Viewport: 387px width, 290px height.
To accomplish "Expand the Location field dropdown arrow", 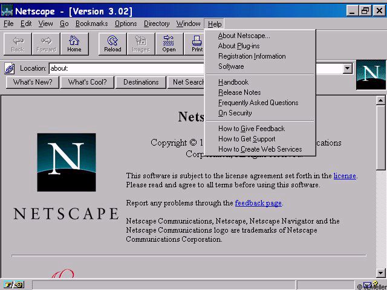I will coord(347,68).
